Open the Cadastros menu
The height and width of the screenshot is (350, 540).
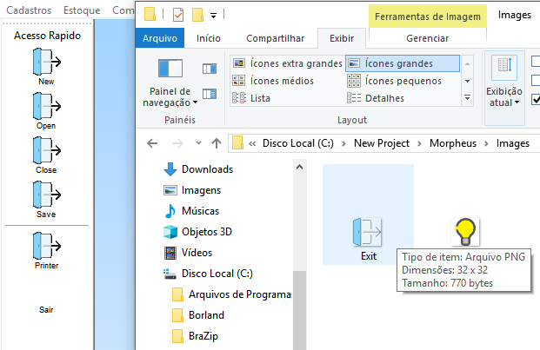pyautogui.click(x=29, y=10)
